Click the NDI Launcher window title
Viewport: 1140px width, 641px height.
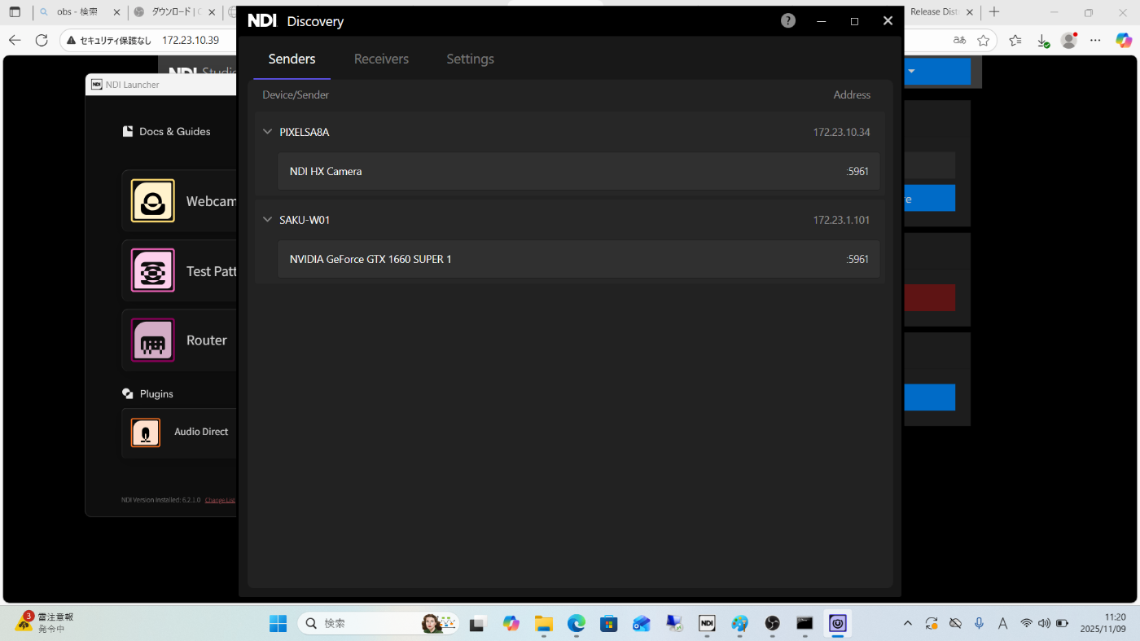tap(133, 85)
